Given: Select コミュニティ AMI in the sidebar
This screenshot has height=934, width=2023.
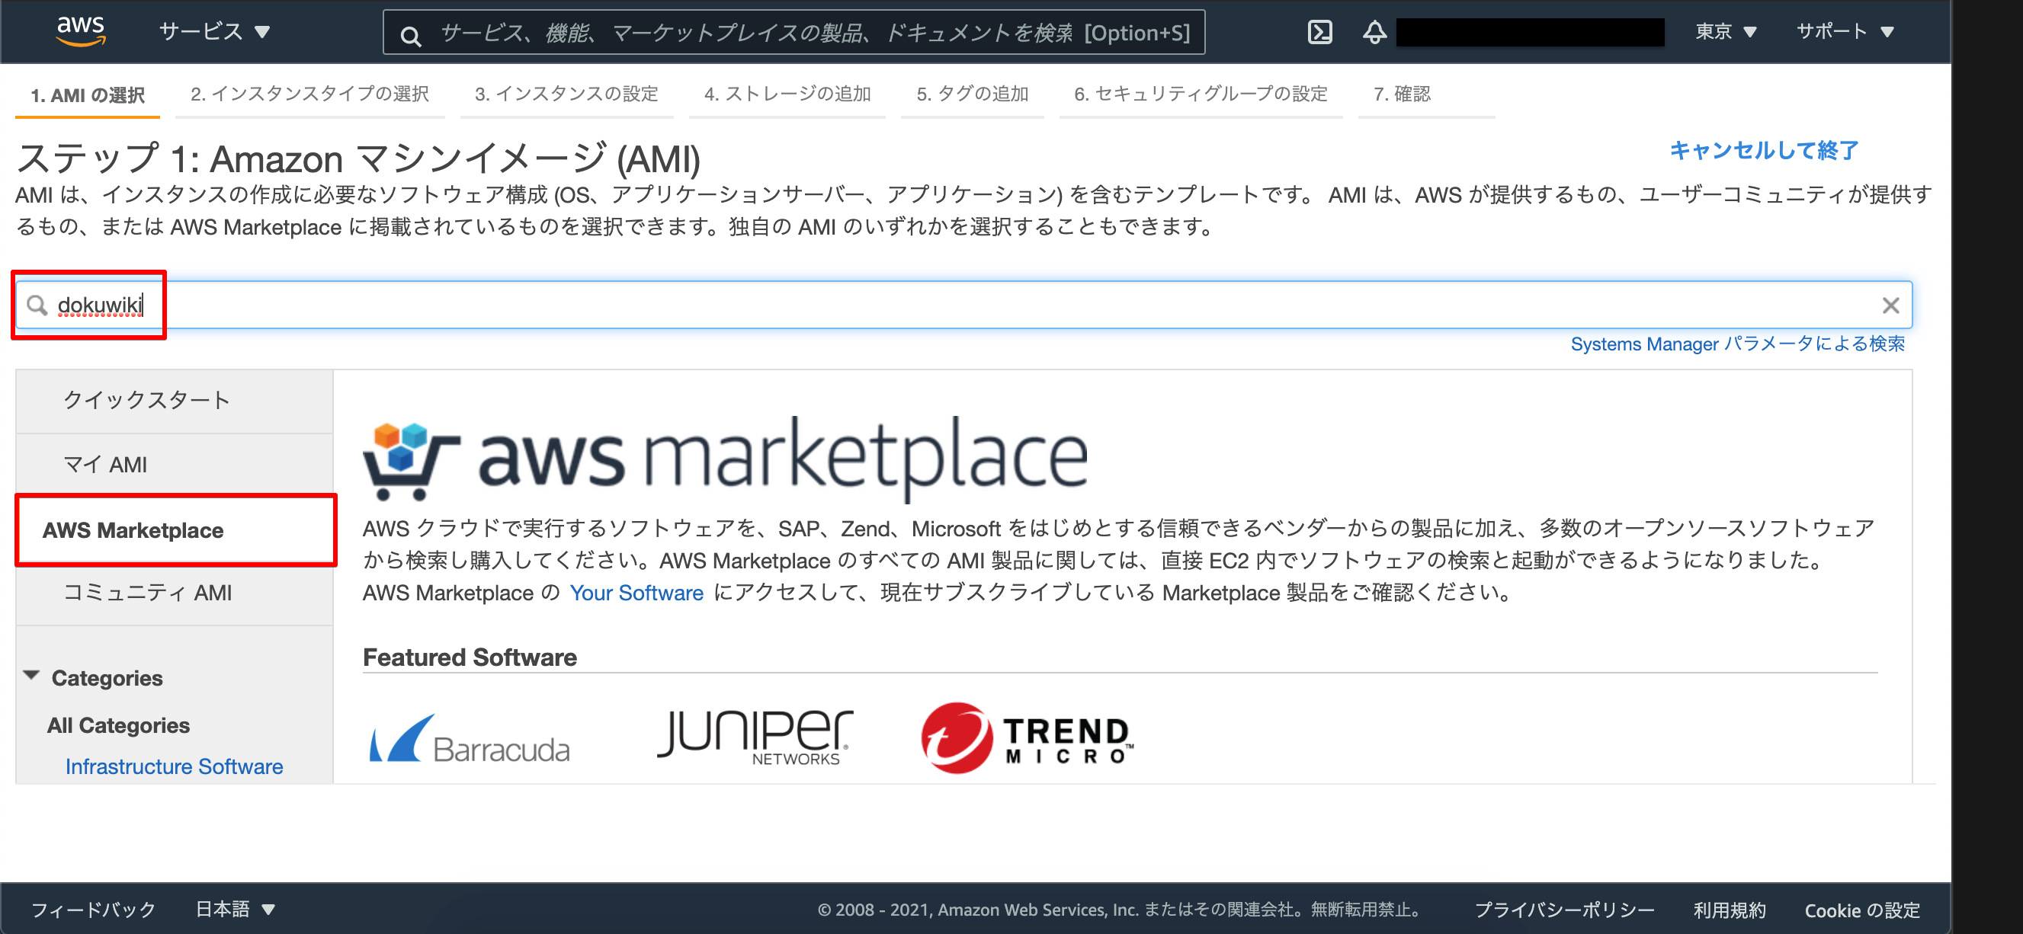Looking at the screenshot, I should (x=174, y=593).
